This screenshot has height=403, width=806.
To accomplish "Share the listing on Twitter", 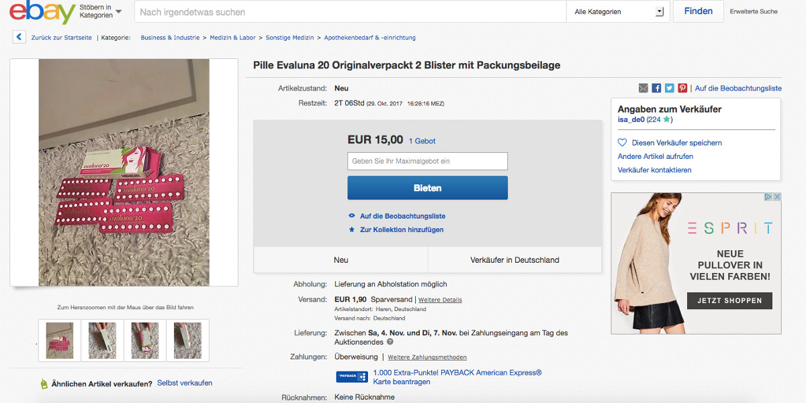I will tap(669, 88).
